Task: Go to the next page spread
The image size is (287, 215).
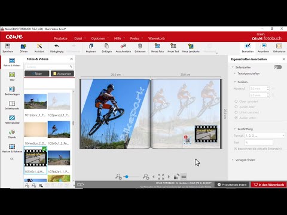Action: (x=169, y=177)
